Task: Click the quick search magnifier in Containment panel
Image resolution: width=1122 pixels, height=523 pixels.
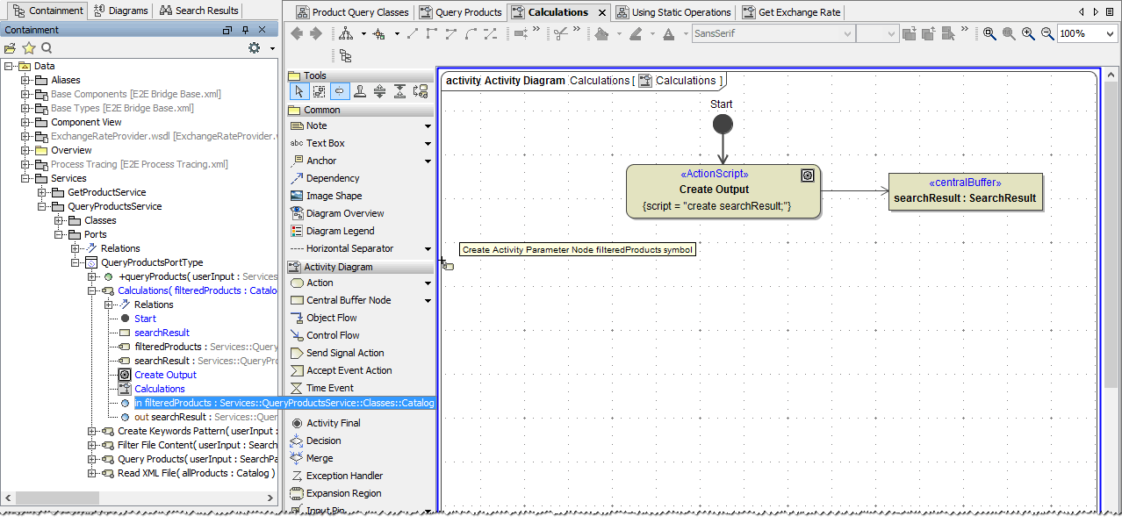Action: 46,48
